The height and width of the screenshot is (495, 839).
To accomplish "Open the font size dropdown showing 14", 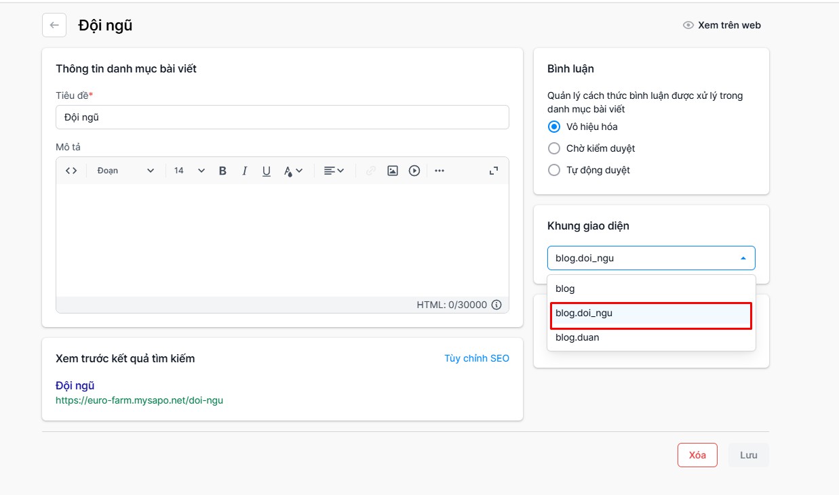I will [189, 171].
